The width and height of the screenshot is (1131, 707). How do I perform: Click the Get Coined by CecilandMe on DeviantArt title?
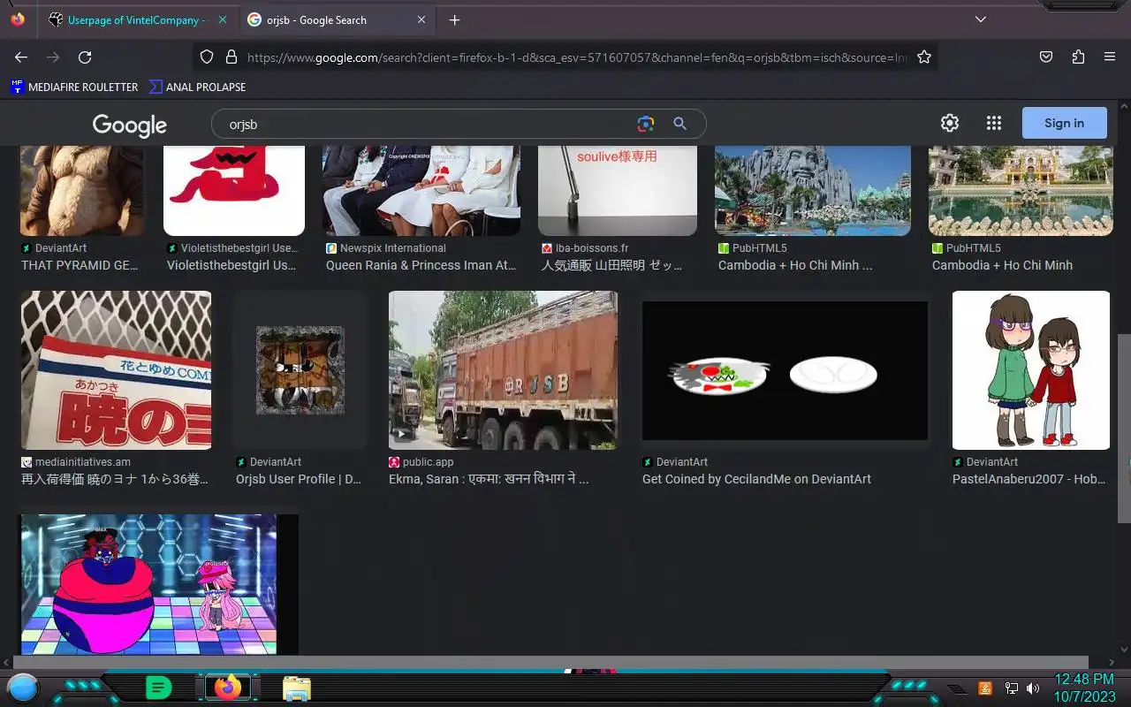coord(756,479)
